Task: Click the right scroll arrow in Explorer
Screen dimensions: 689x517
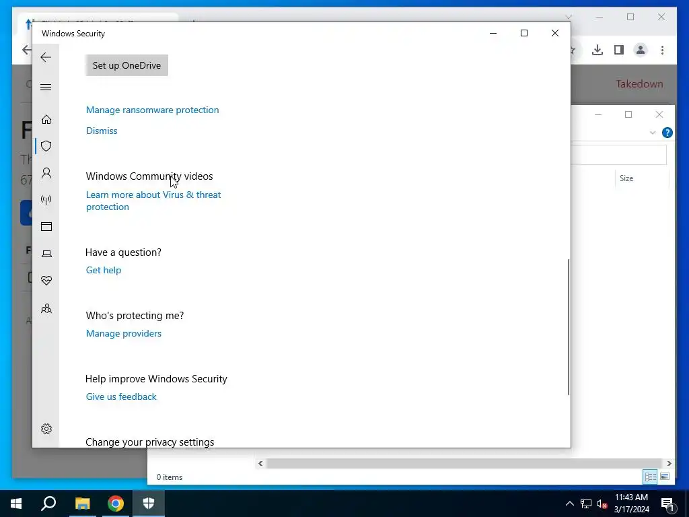Action: coord(669,463)
